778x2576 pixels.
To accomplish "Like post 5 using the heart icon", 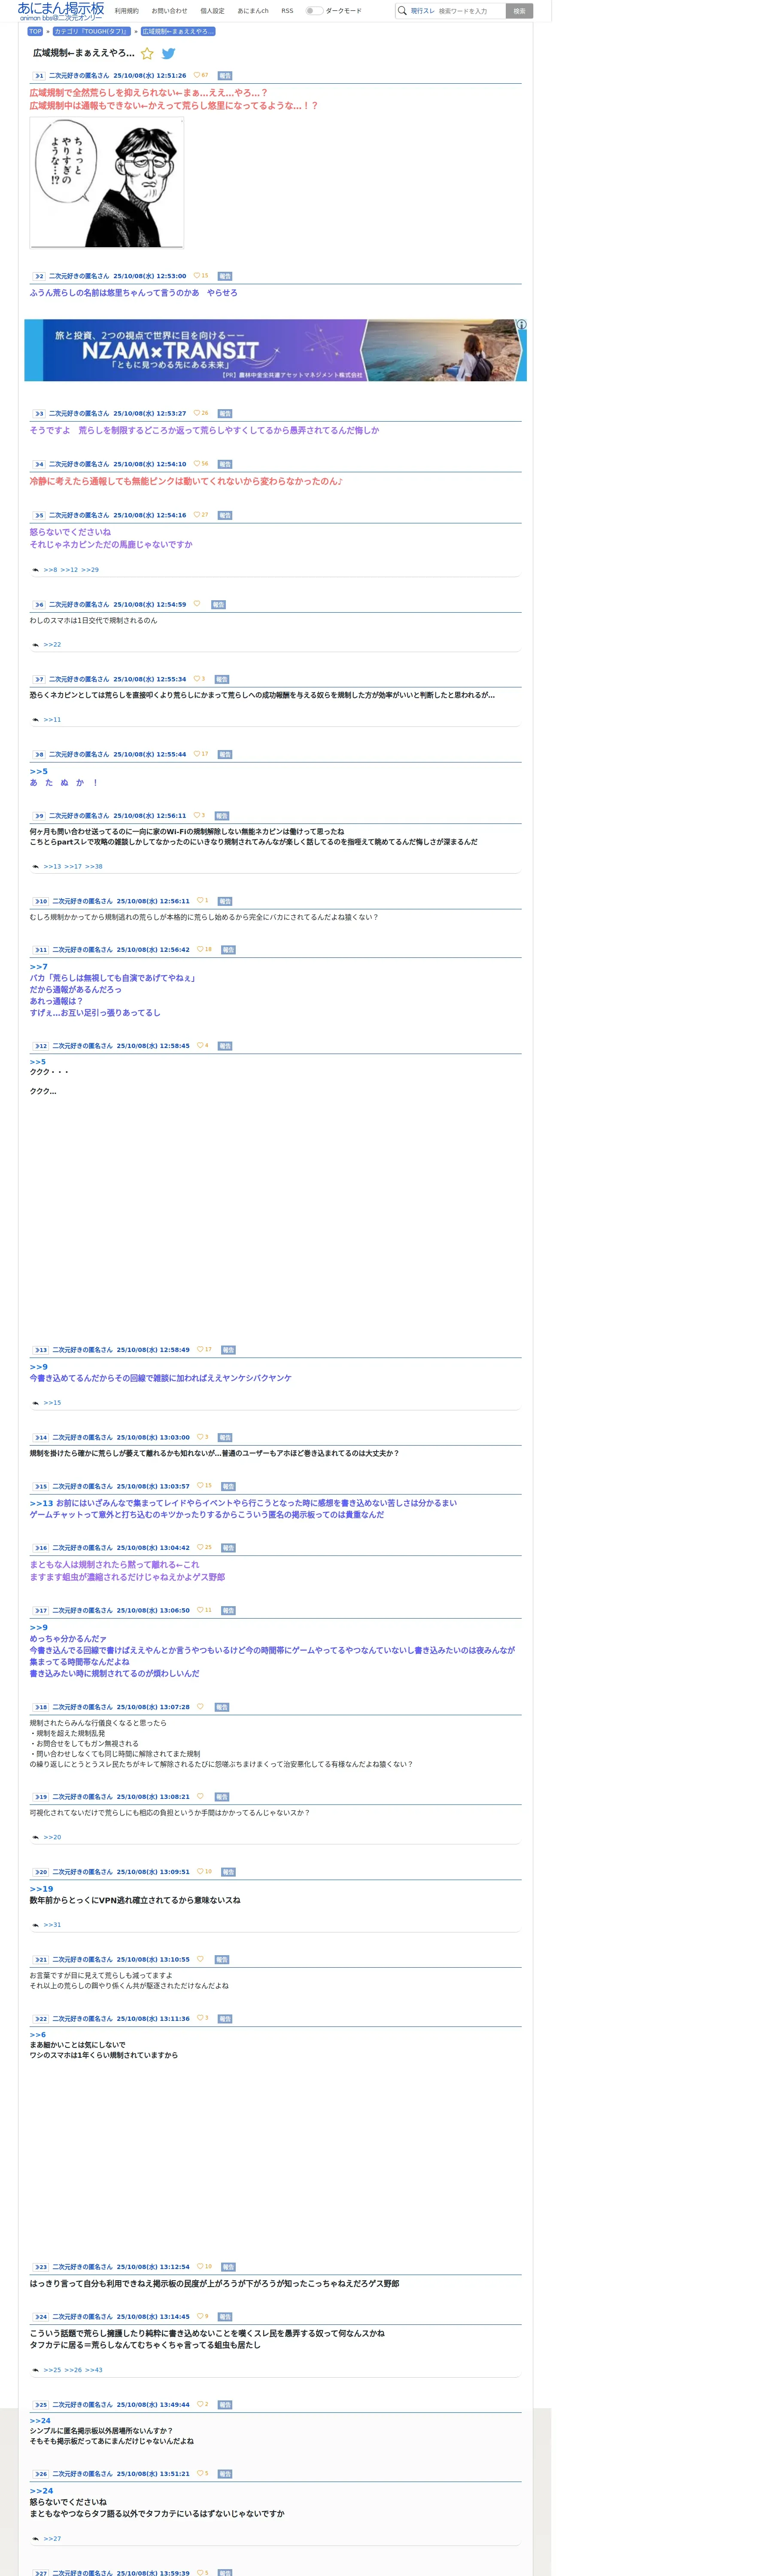I will pyautogui.click(x=197, y=515).
